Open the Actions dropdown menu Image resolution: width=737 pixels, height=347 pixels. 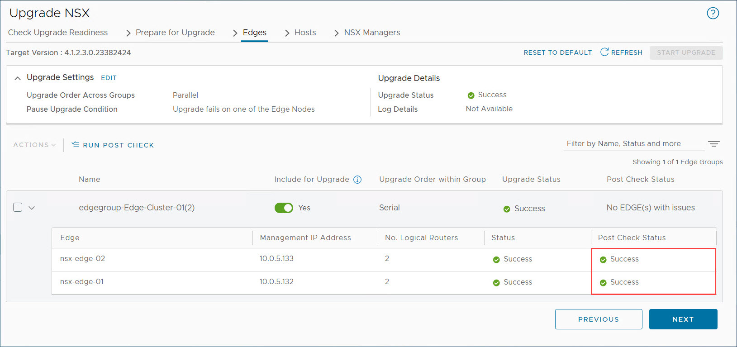click(34, 145)
